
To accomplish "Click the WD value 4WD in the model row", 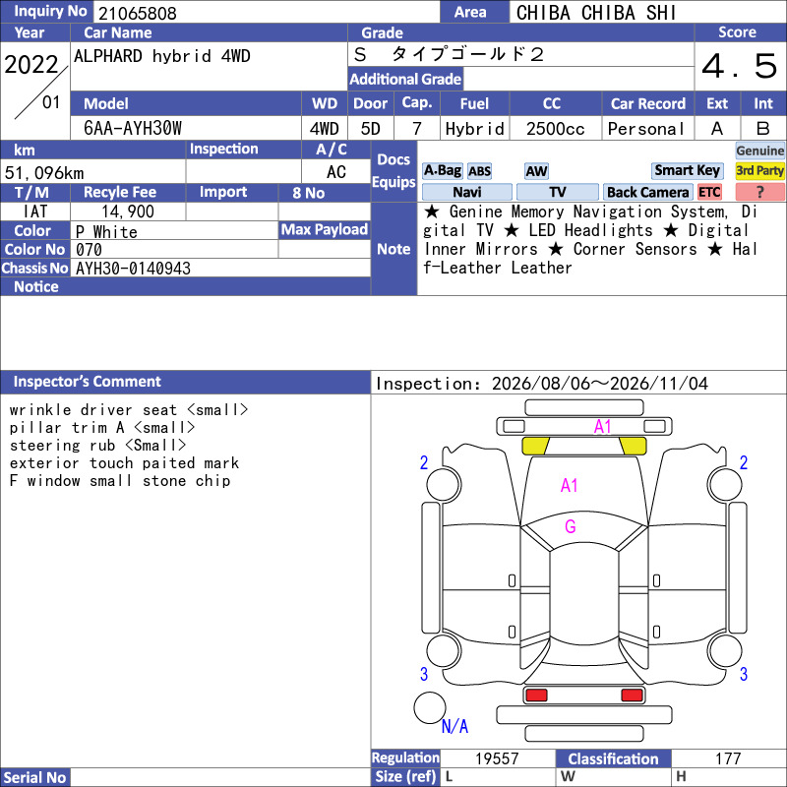I will (324, 129).
